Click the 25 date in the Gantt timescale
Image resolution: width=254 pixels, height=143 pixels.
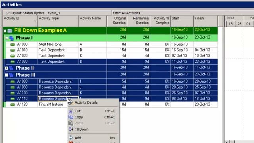pyautogui.click(x=239, y=24)
